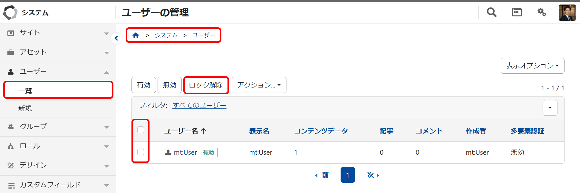Viewport: 580px width, 193px height.
Task: Select 新規 under the user menu
Action: (x=25, y=108)
